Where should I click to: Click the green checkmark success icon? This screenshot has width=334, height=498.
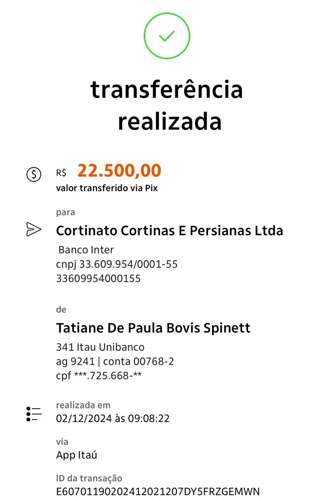point(167,36)
